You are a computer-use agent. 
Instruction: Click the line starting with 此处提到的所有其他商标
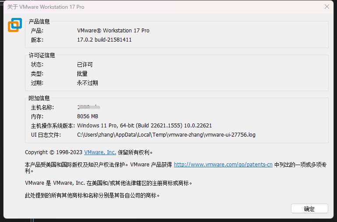(x=92, y=195)
